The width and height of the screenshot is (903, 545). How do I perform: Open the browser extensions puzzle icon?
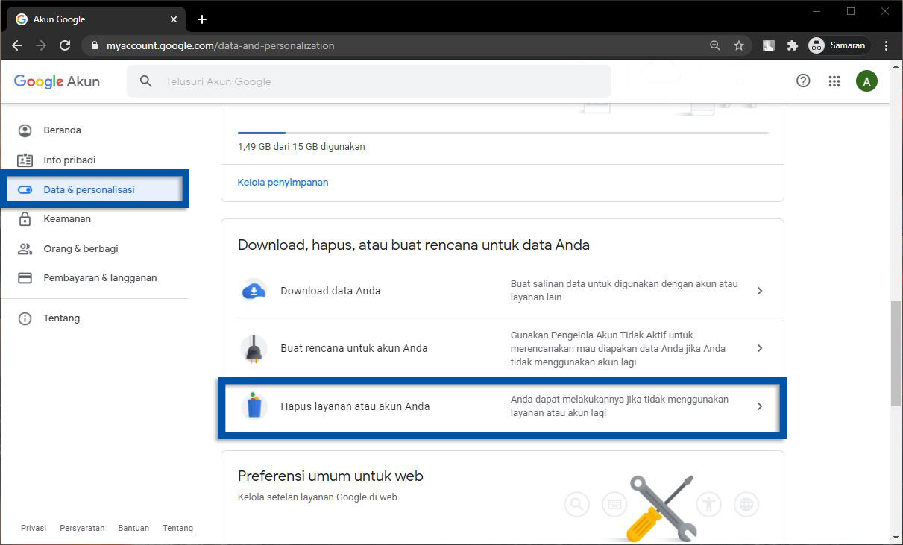[793, 45]
